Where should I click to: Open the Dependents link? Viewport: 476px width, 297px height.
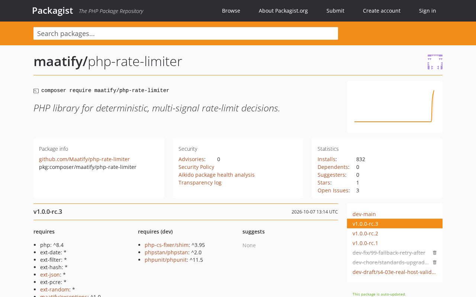[x=333, y=167]
